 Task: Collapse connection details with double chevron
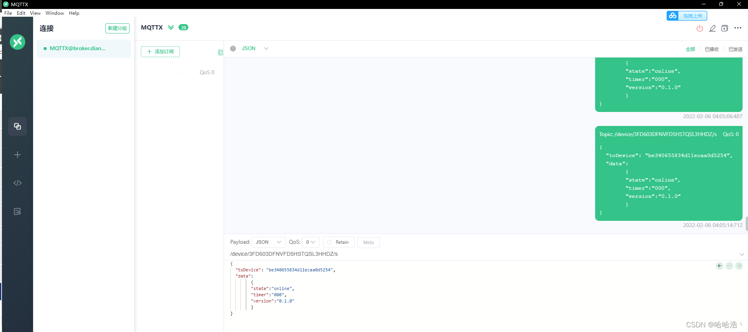point(171,27)
